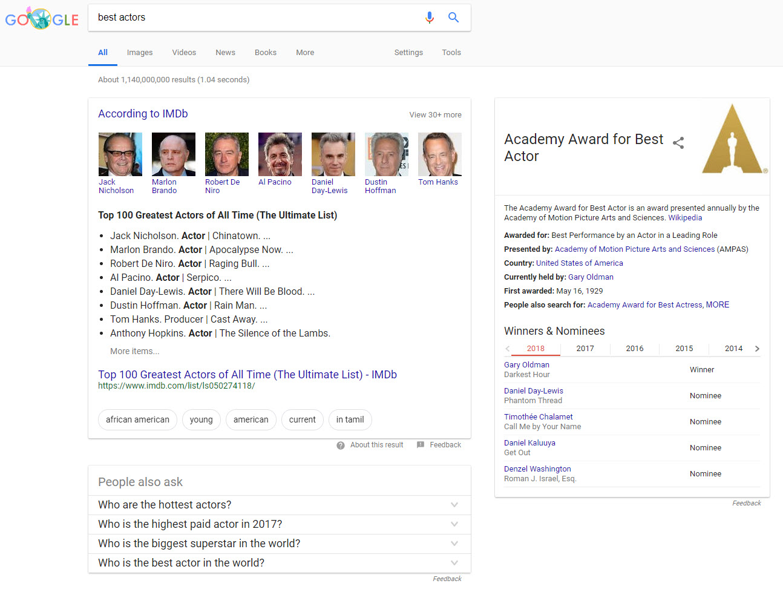Click Jack Nicholson's photo thumbnail
Viewport: 783px width, 592px height.
(x=120, y=154)
